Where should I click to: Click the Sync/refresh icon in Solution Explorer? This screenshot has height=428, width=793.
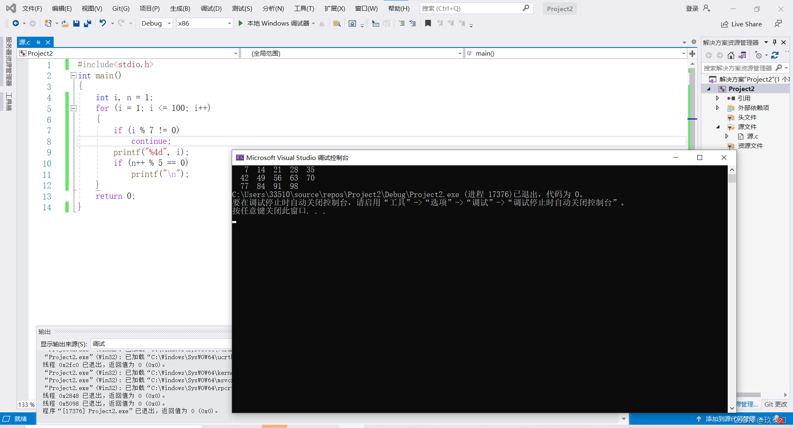(775, 55)
